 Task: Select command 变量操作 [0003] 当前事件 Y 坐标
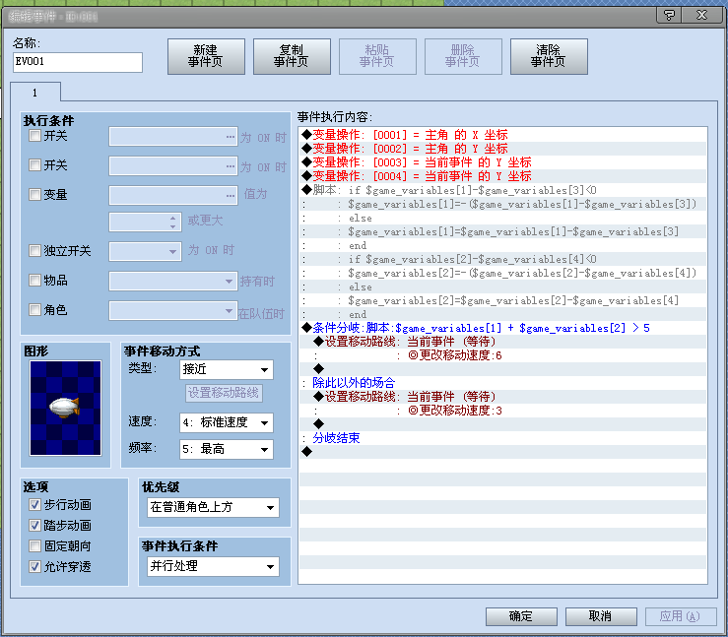(502, 162)
